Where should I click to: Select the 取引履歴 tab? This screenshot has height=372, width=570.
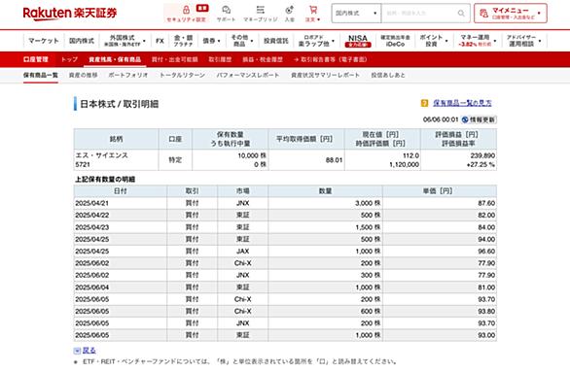[x=220, y=59]
